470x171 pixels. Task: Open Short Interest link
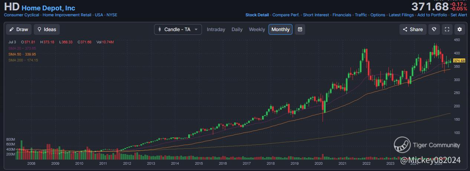[316, 15]
